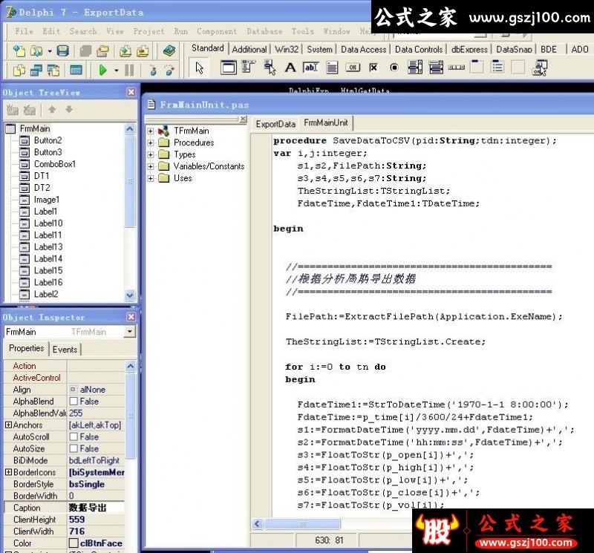
Task: Expand the Anchors property
Action: (x=8, y=425)
